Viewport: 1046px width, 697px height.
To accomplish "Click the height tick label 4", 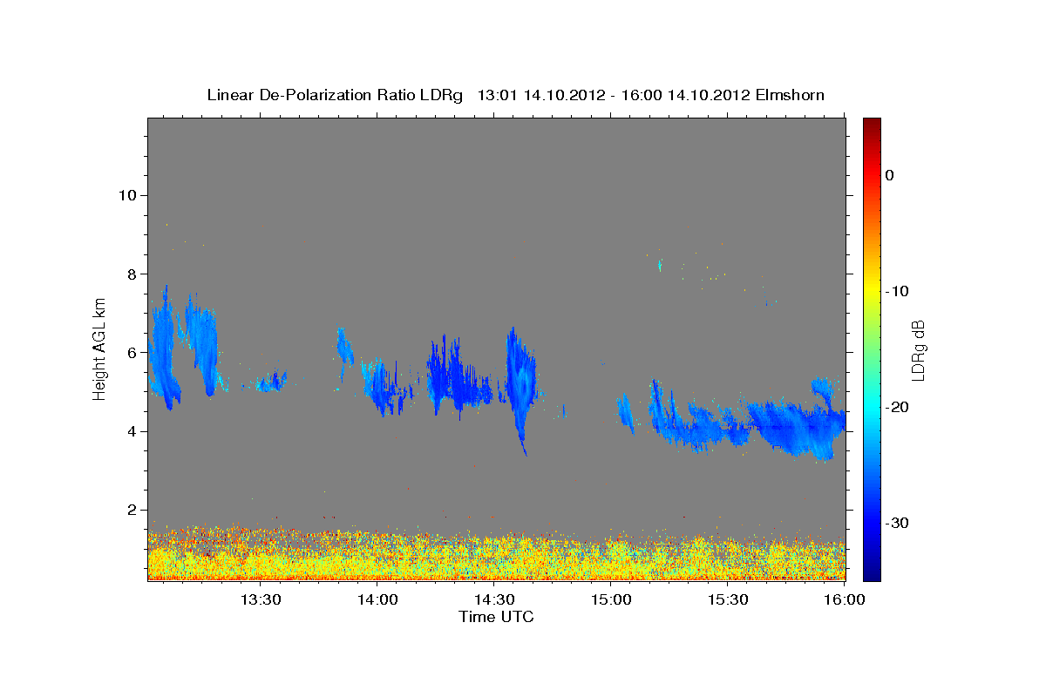I will point(130,431).
